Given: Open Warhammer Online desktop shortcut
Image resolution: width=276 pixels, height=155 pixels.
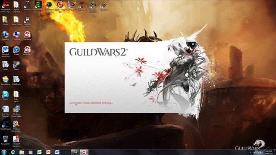Looking at the screenshot, I should [6, 6].
